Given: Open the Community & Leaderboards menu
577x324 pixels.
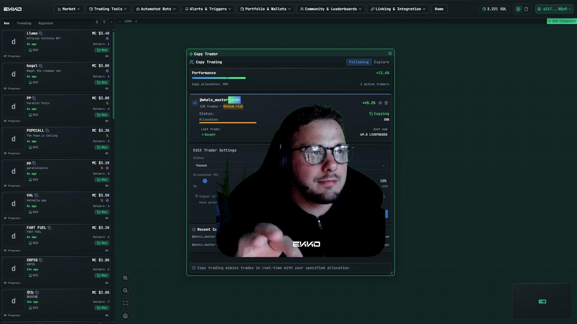Looking at the screenshot, I should (x=330, y=9).
